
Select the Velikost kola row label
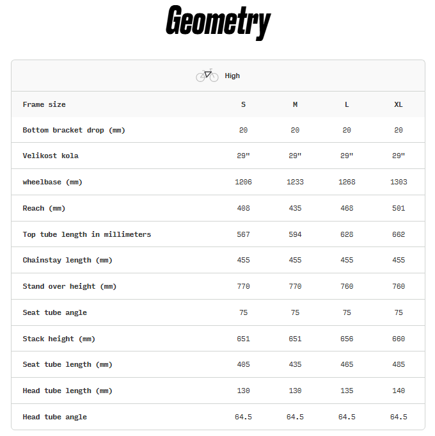(x=51, y=156)
